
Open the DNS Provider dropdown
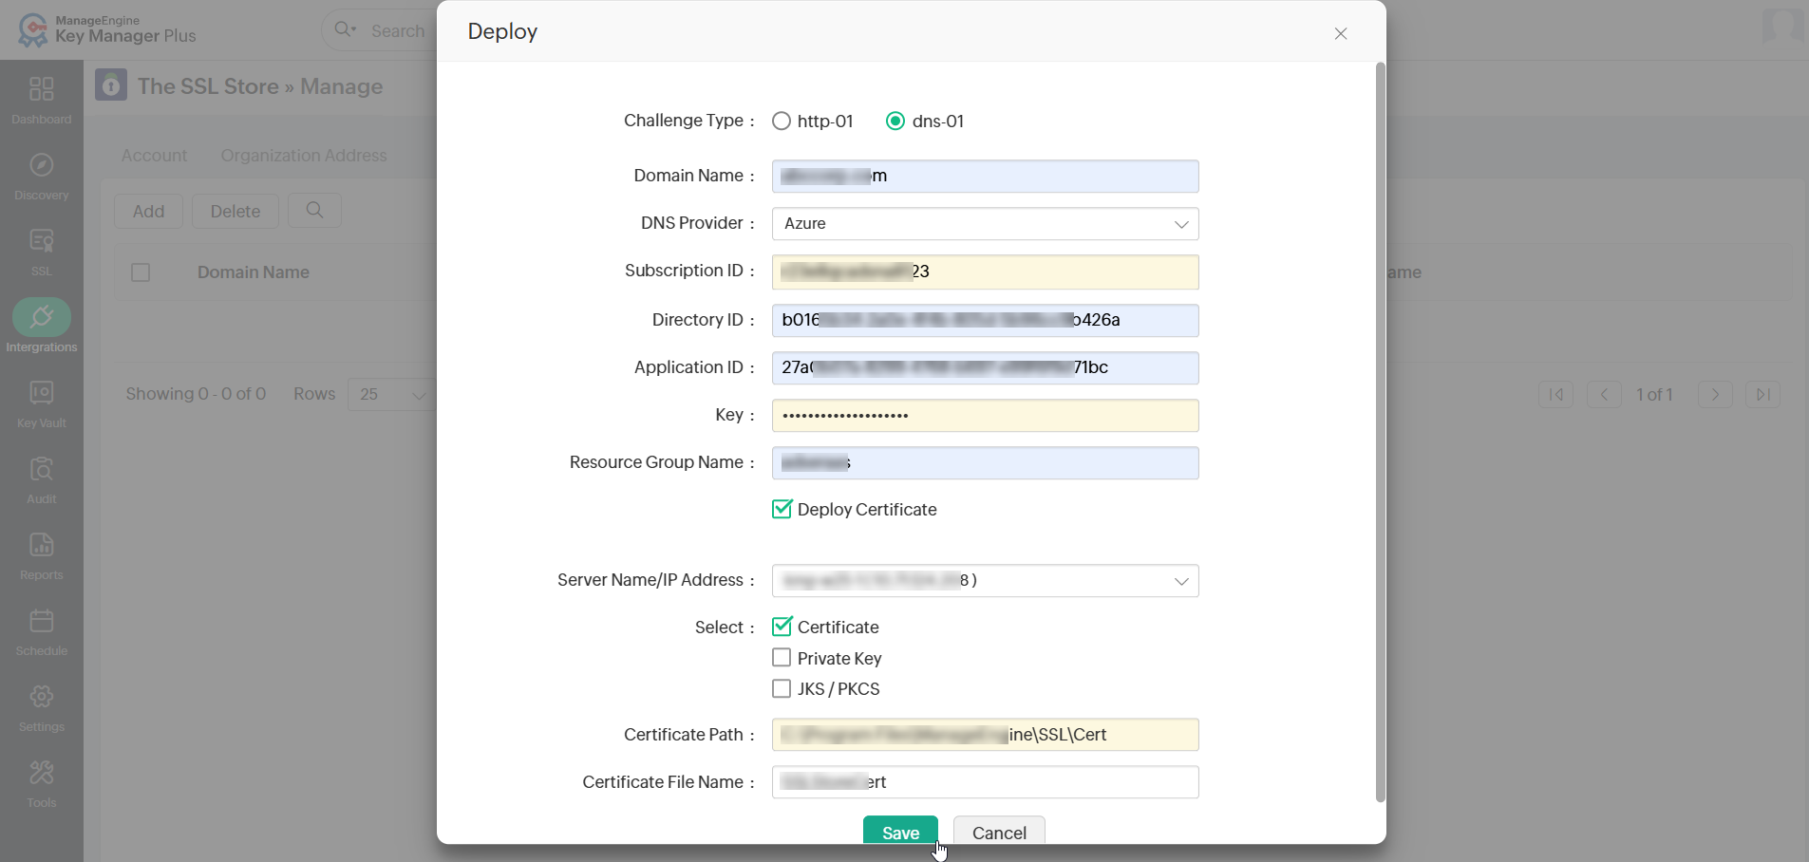coord(986,224)
